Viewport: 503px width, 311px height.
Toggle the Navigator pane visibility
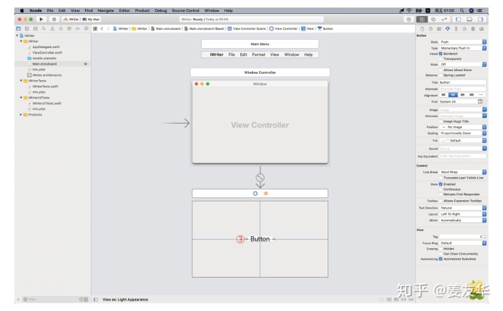[458, 20]
